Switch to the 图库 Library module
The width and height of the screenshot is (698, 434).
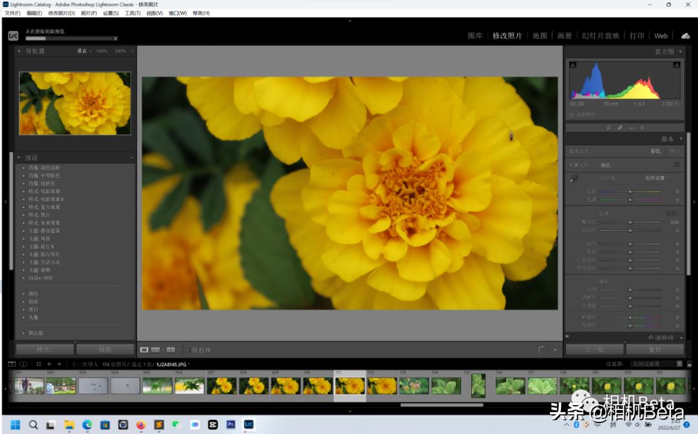tap(475, 36)
